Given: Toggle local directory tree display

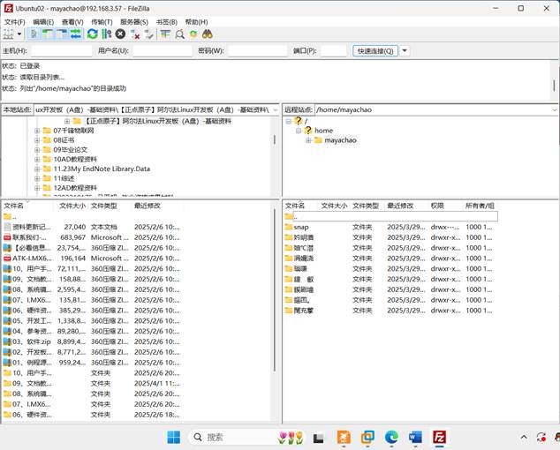Looking at the screenshot, I should click(48, 34).
